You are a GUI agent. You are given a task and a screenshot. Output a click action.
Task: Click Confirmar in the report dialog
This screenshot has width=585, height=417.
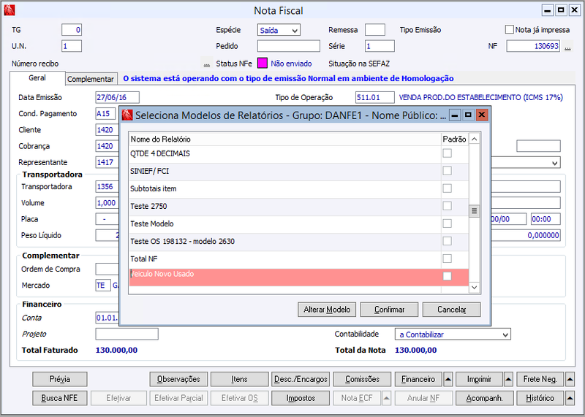[389, 310]
